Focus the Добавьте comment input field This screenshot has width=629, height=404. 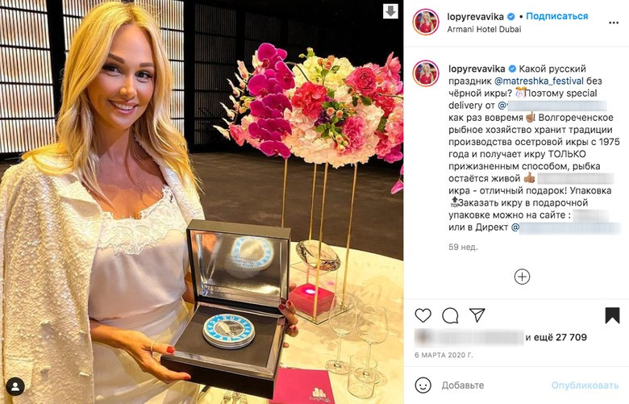494,385
